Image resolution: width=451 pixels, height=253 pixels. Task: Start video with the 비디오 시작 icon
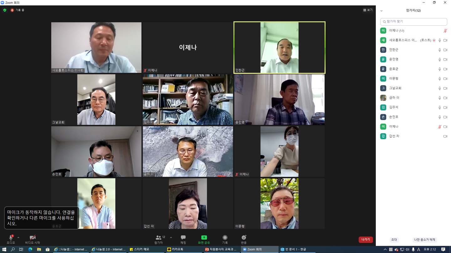tap(33, 237)
